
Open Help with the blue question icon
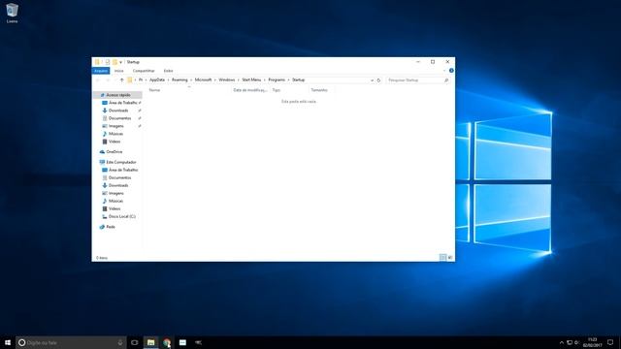point(451,71)
